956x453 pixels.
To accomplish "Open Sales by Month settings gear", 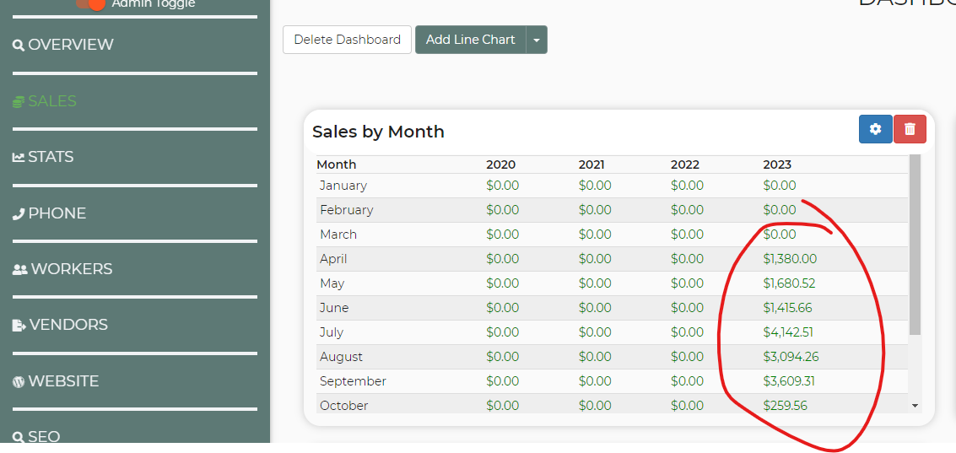I will [875, 129].
